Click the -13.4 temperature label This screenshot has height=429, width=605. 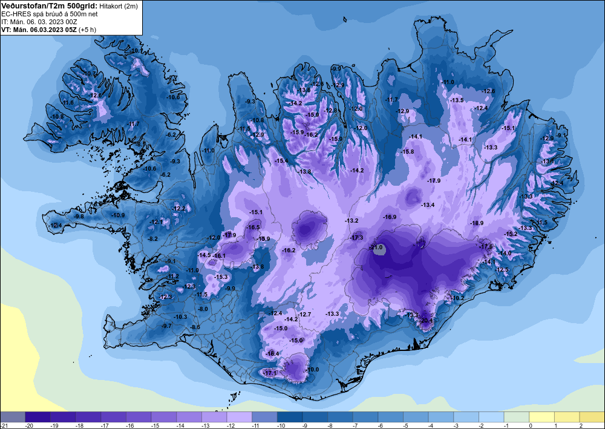point(428,205)
